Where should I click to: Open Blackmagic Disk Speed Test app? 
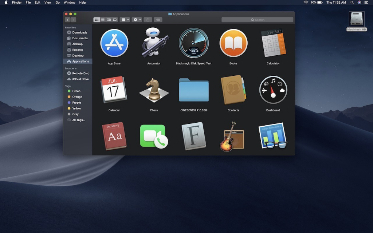click(x=193, y=43)
